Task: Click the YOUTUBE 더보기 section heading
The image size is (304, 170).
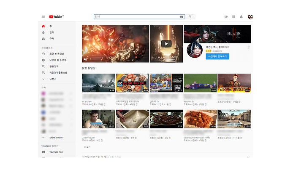Action: (x=50, y=146)
